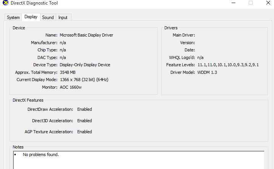The height and width of the screenshot is (169, 274).
Task: Maximize the DirectX Diagnostic Tool window
Action: tap(251, 3)
